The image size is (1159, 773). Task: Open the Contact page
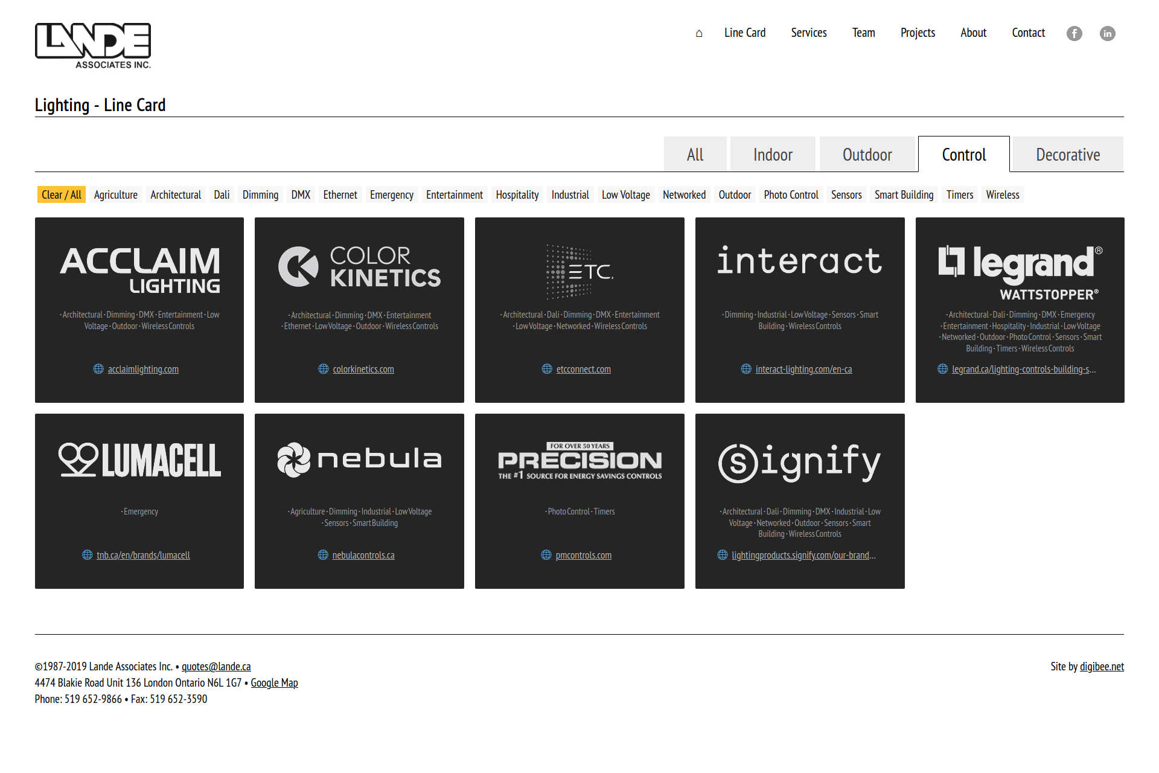[x=1029, y=33]
